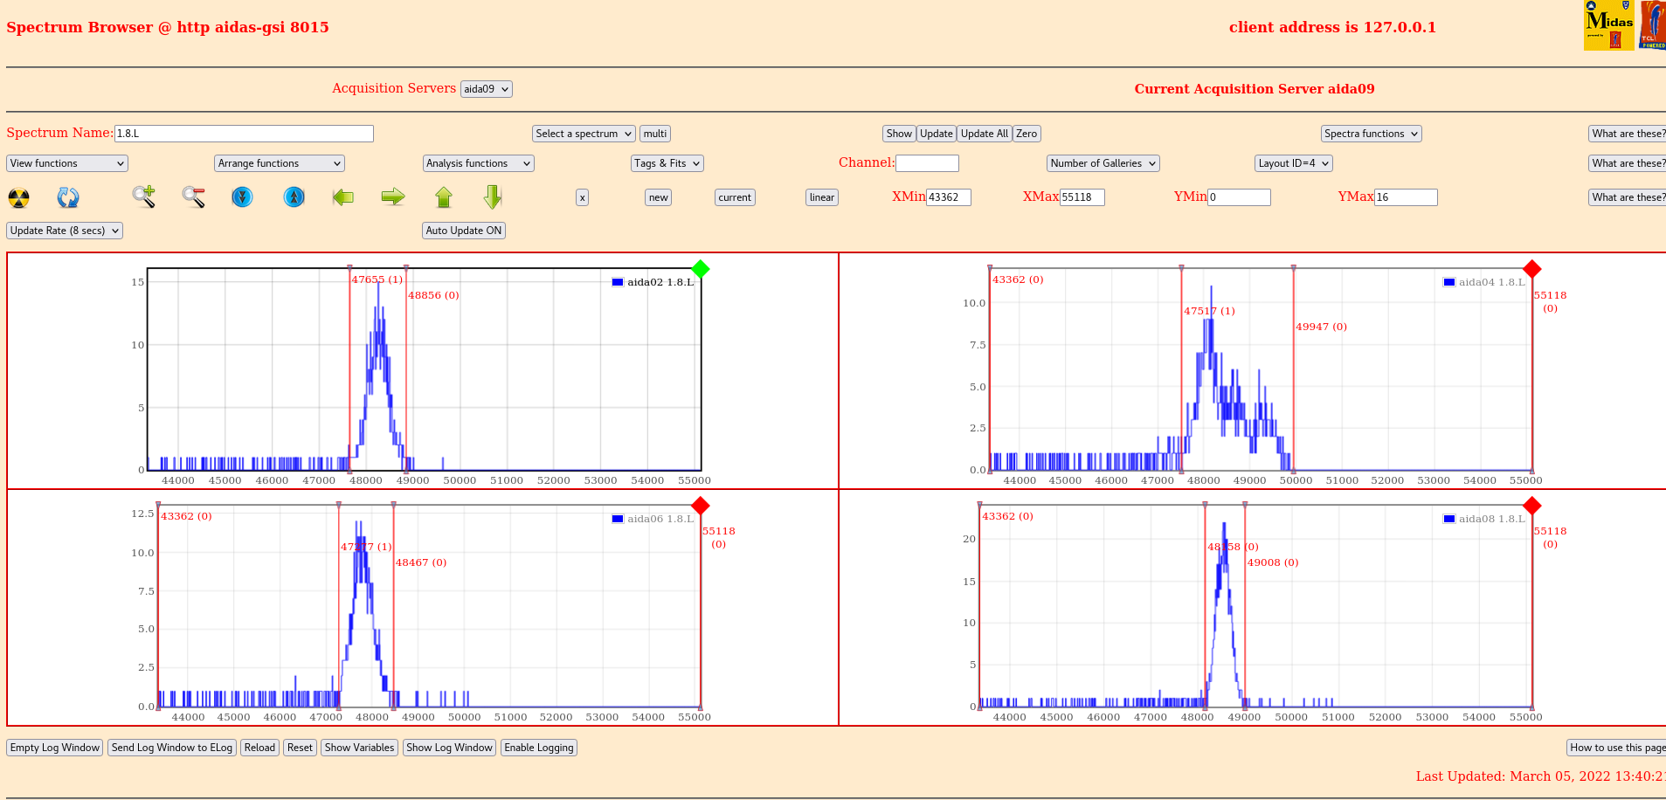The height and width of the screenshot is (800, 1666).
Task: Expand the View functions dropdown
Action: coord(67,163)
